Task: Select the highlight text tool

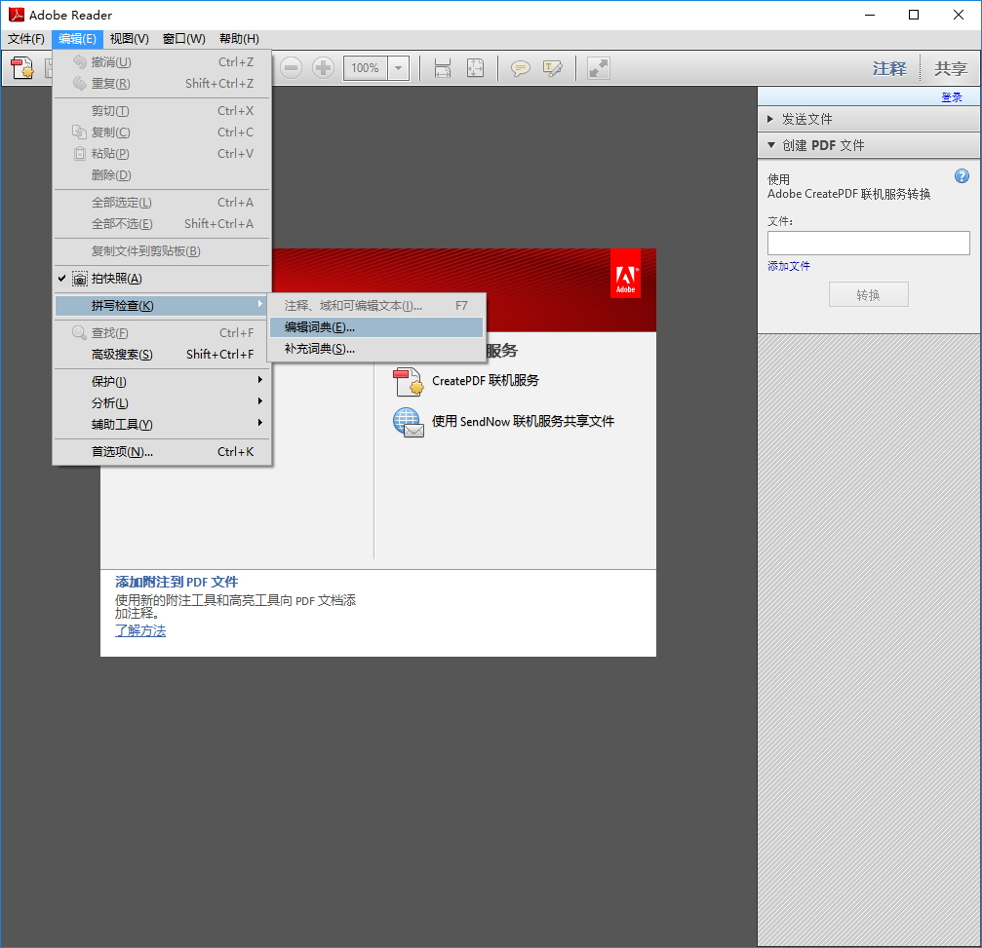Action: [x=552, y=67]
